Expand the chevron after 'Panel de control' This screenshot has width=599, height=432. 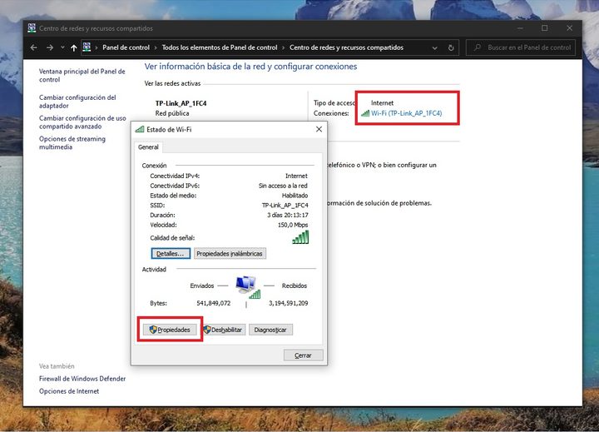coord(156,47)
